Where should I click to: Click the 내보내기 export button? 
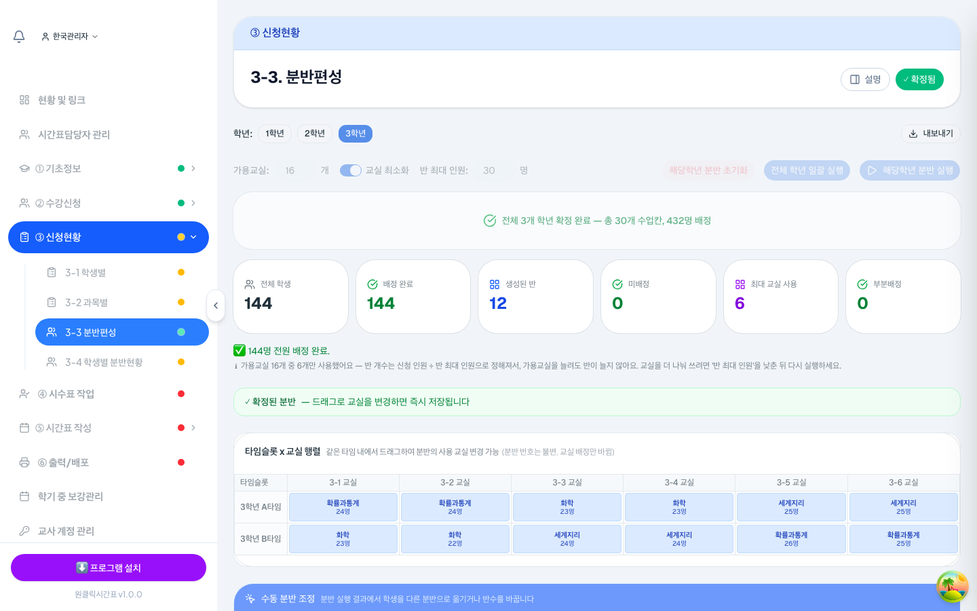pyautogui.click(x=931, y=134)
